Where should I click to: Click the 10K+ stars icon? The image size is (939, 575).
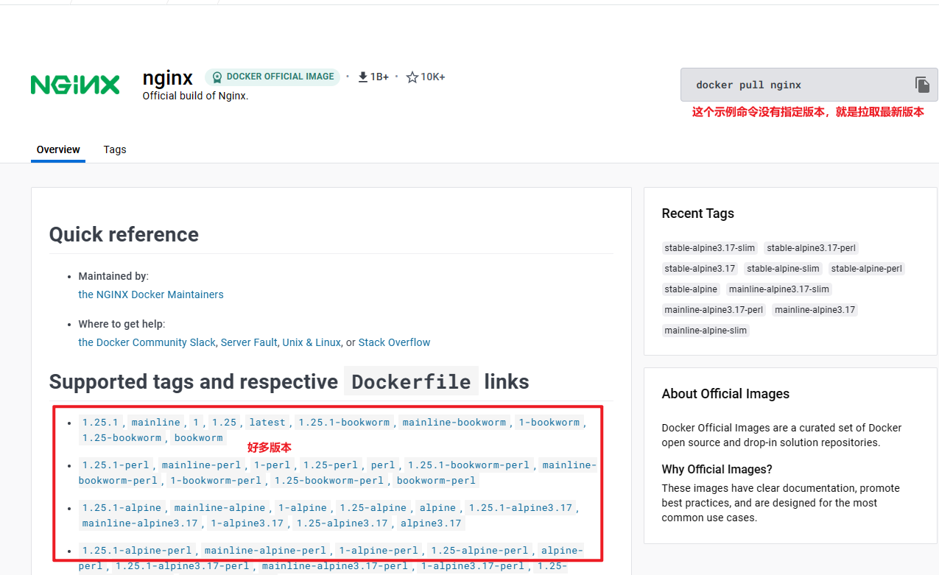(x=412, y=77)
